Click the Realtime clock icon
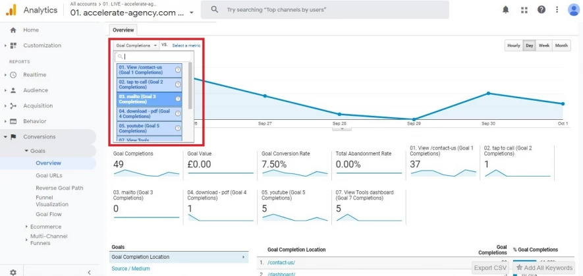The image size is (583, 276). [13, 75]
